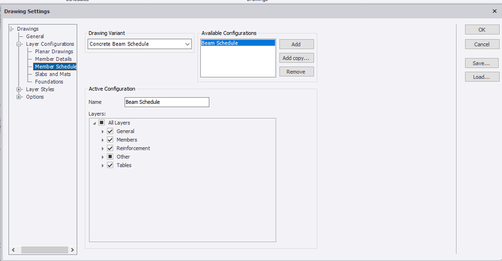Open the Drawing Variant dropdown
The image size is (502, 261).
[x=139, y=44]
